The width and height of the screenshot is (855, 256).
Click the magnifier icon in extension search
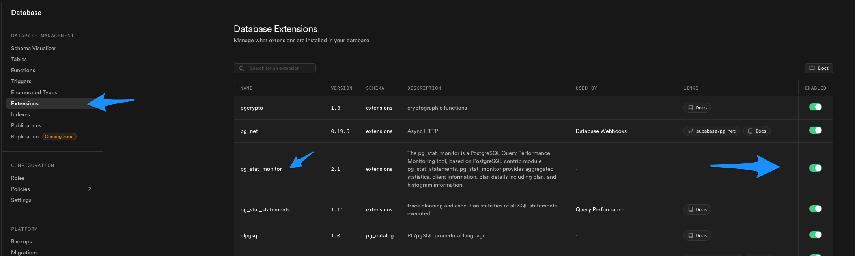point(241,68)
